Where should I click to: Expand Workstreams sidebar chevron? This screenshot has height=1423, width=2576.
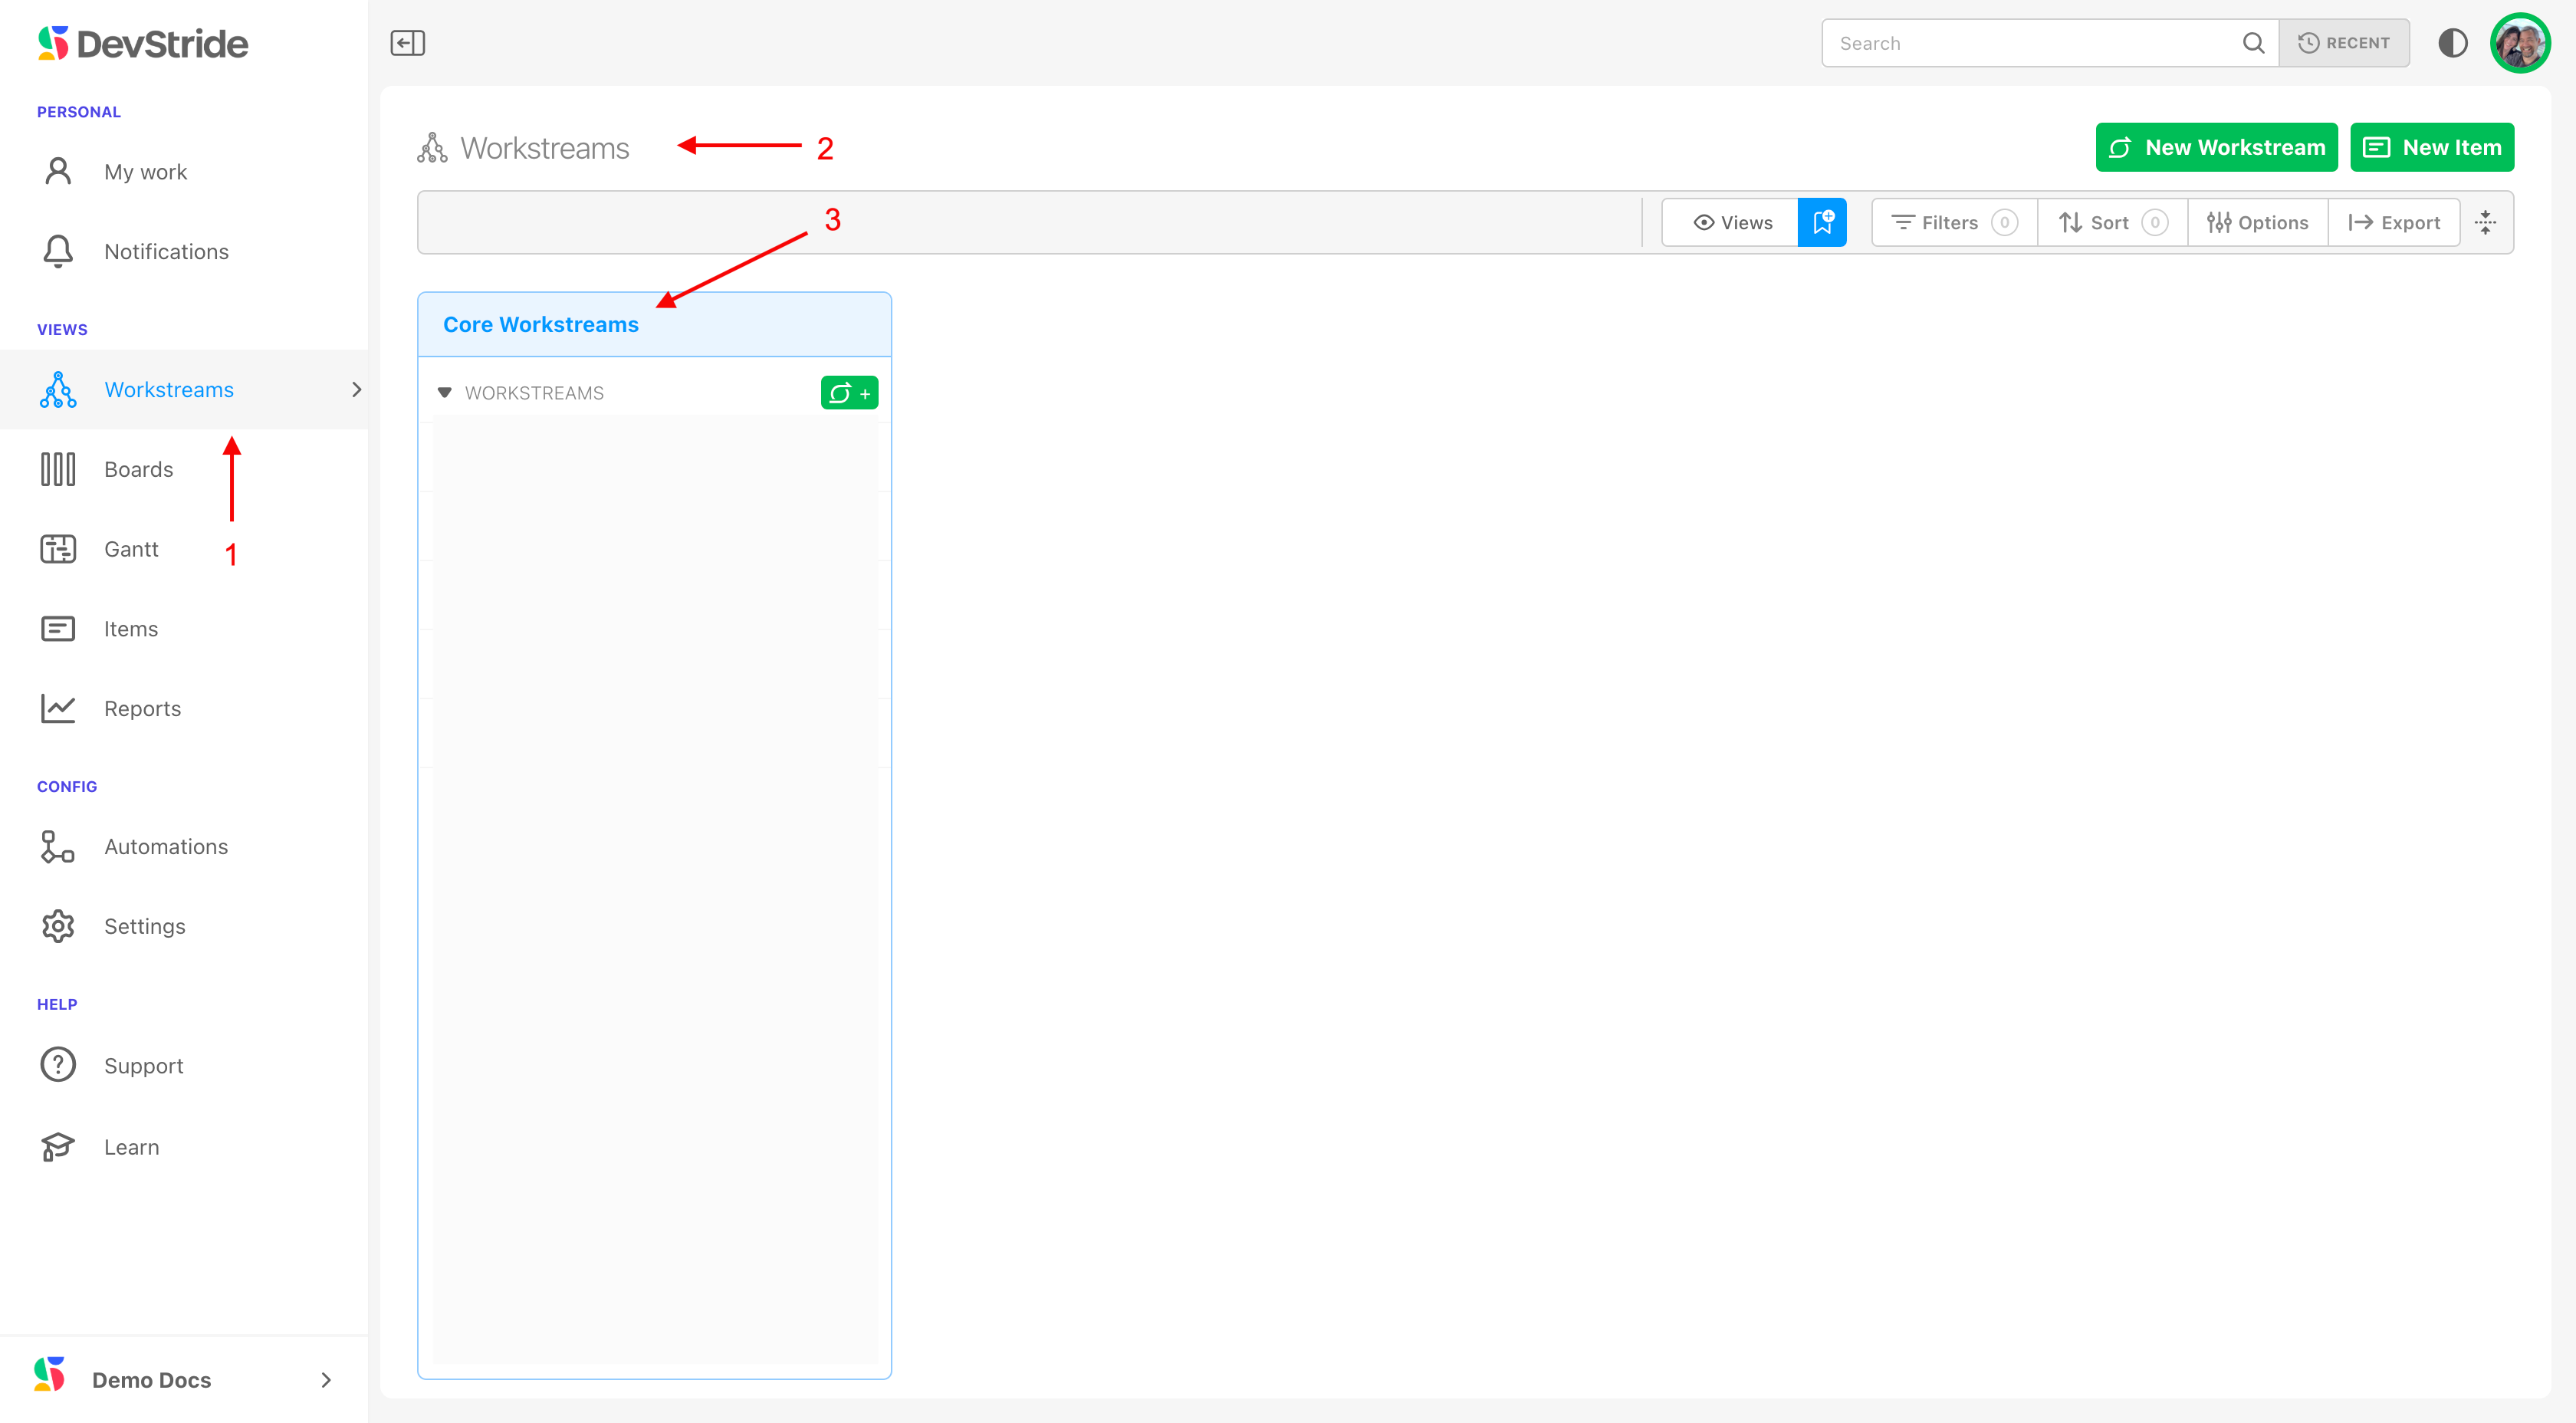pos(356,389)
